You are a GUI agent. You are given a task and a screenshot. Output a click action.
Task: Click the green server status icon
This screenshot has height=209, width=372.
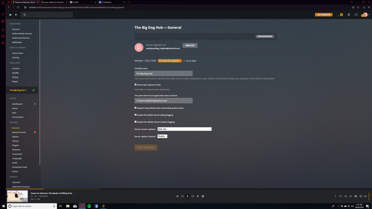(x=34, y=90)
